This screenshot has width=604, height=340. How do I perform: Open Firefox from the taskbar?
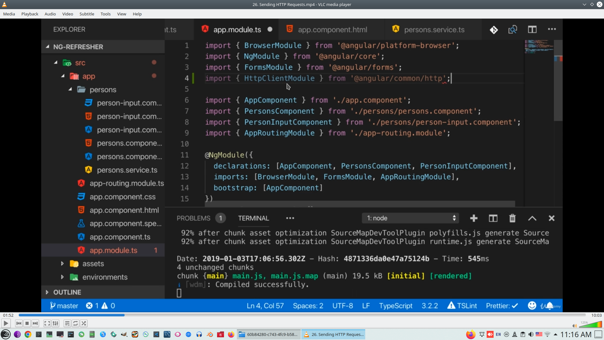231,334
